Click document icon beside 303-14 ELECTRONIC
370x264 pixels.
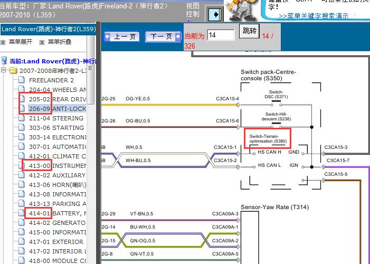pos(22,136)
